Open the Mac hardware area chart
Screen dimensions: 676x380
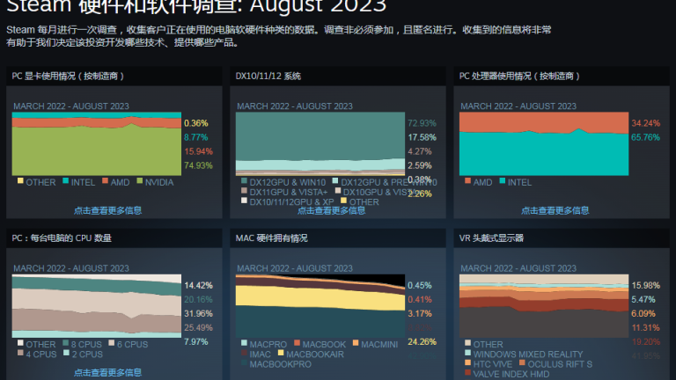pos(320,306)
